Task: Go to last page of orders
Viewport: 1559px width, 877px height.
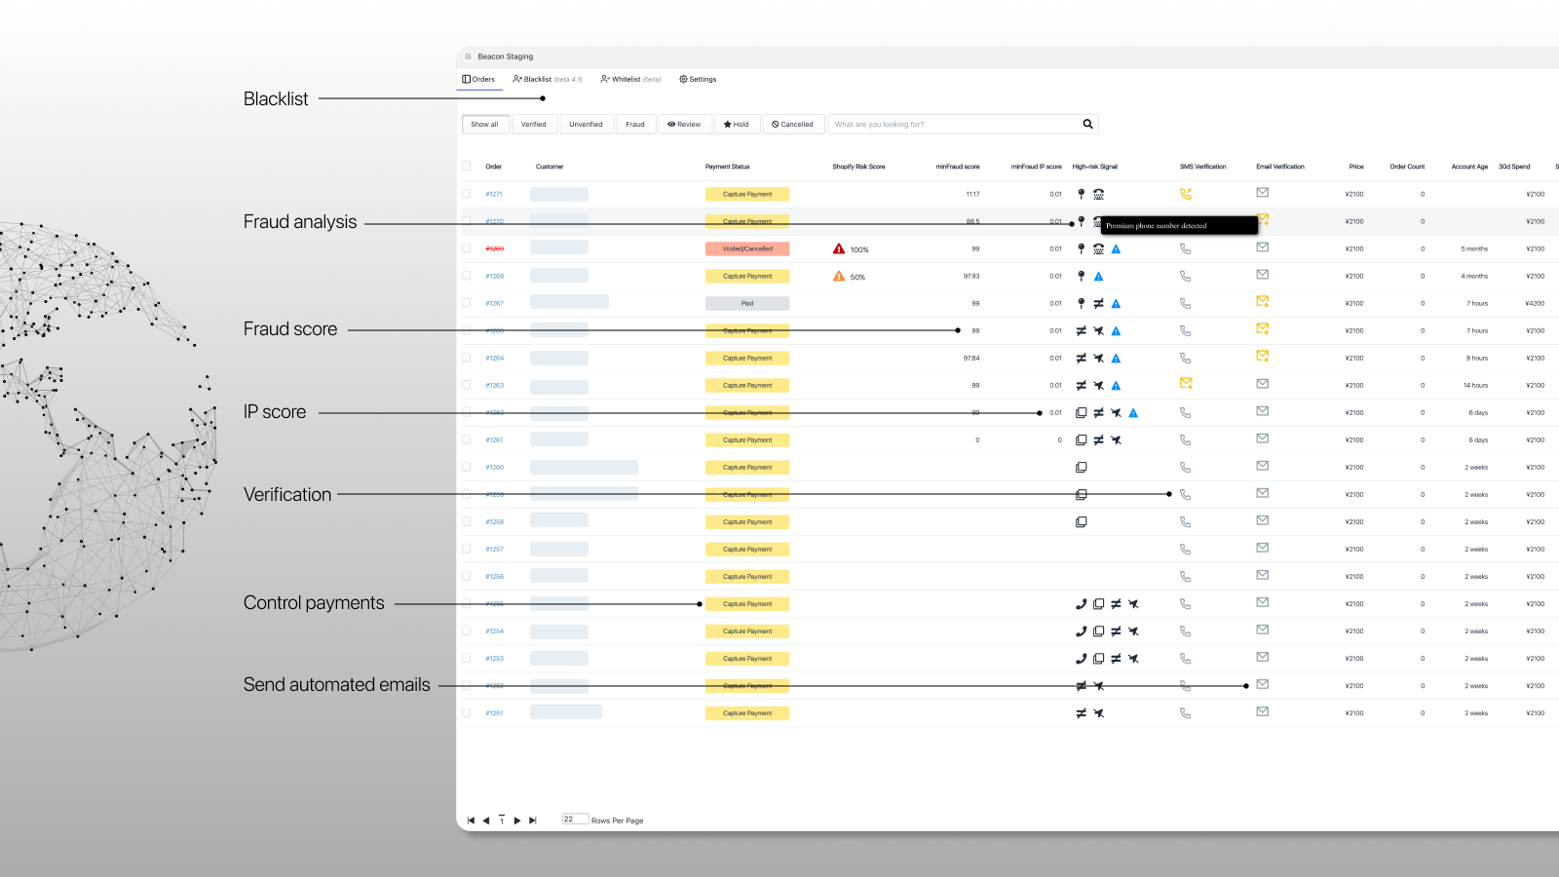Action: pyautogui.click(x=533, y=820)
